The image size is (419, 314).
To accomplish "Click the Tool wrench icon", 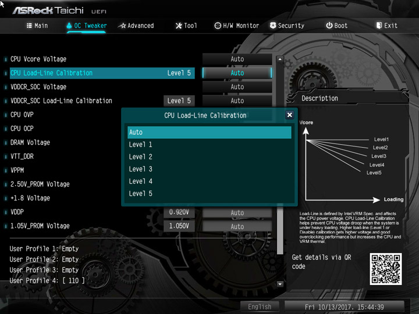I will [179, 26].
